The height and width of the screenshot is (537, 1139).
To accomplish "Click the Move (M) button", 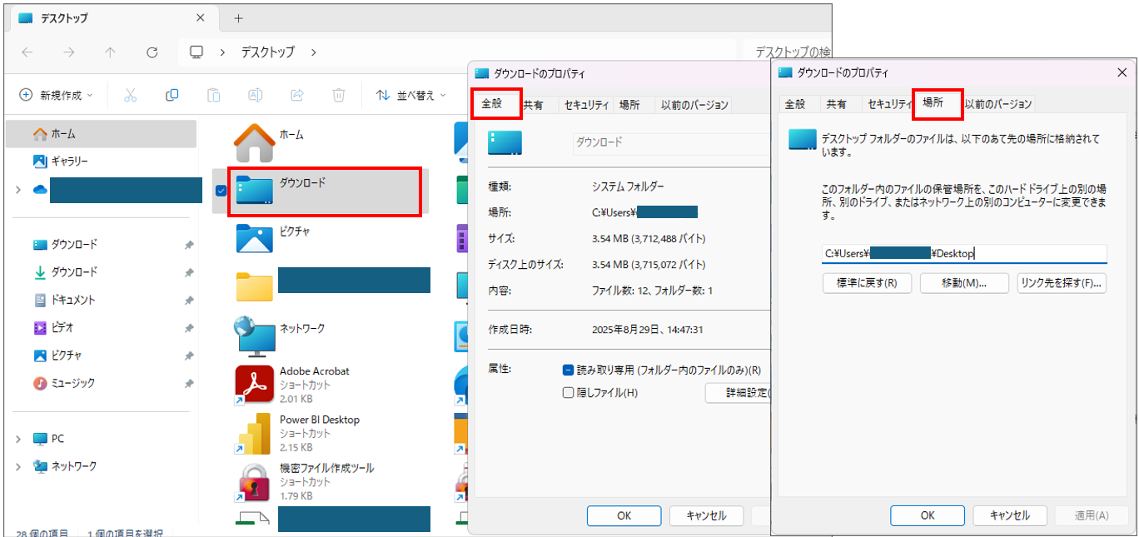I will tap(964, 283).
